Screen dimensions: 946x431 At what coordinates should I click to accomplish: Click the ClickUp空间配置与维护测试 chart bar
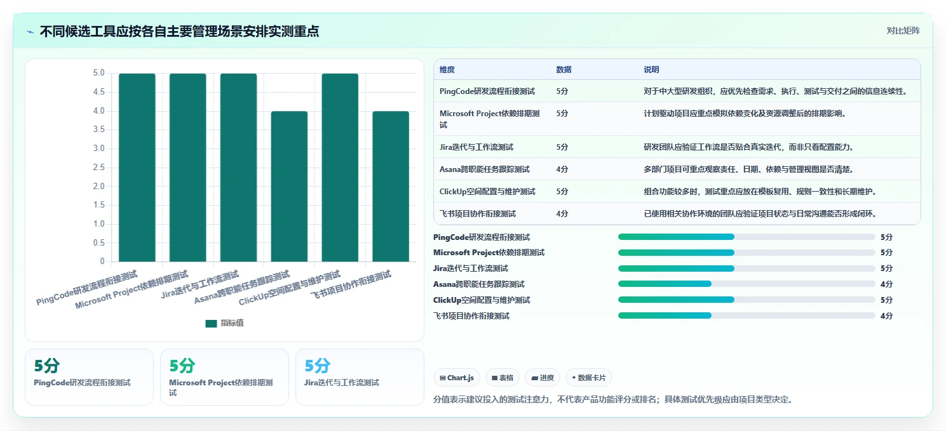point(340,168)
